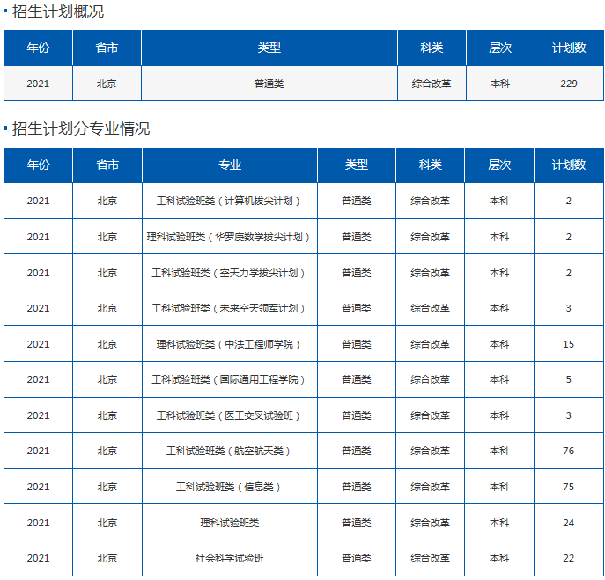
Task: Click plan number 75 for 信息类
Action: 569,487
